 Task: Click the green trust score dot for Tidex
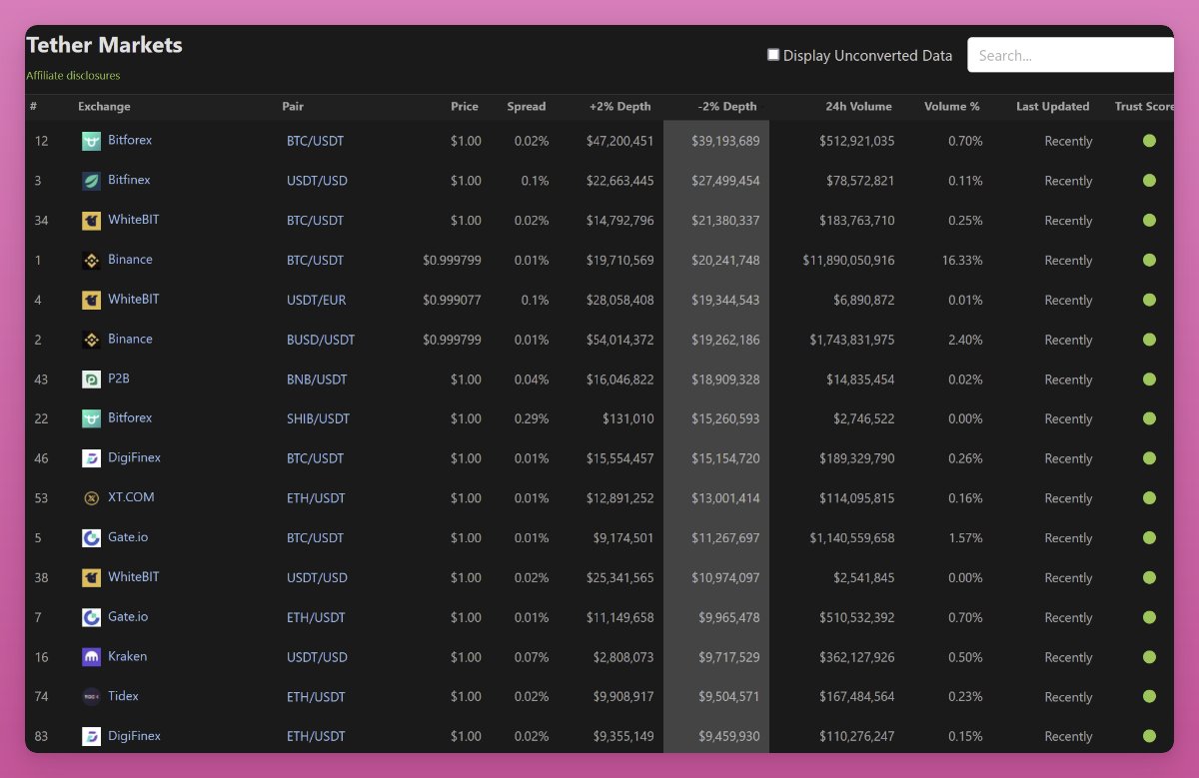click(x=1149, y=697)
